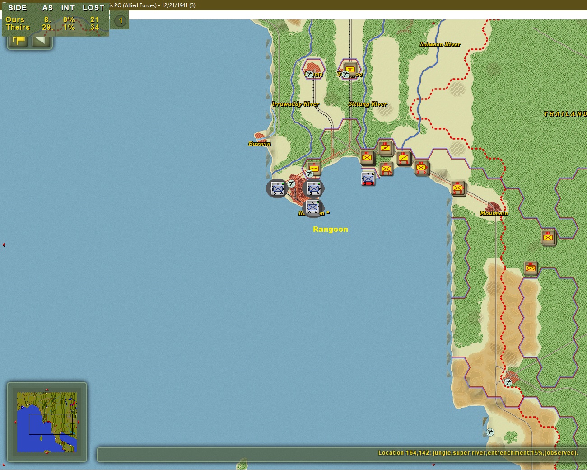587x470 pixels.
Task: Click the SIDE column header
Action: [x=18, y=8]
